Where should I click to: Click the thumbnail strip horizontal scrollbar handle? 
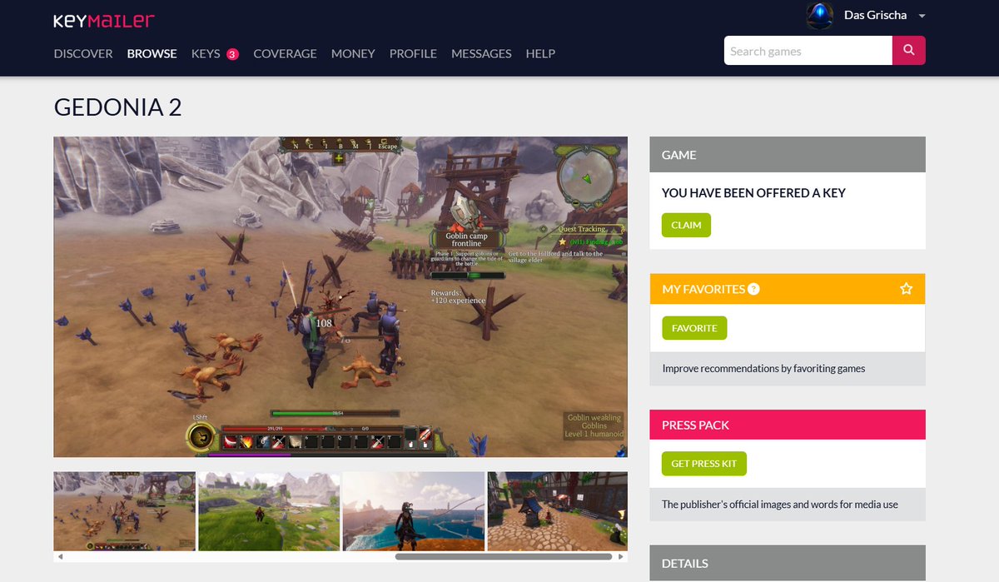point(504,556)
